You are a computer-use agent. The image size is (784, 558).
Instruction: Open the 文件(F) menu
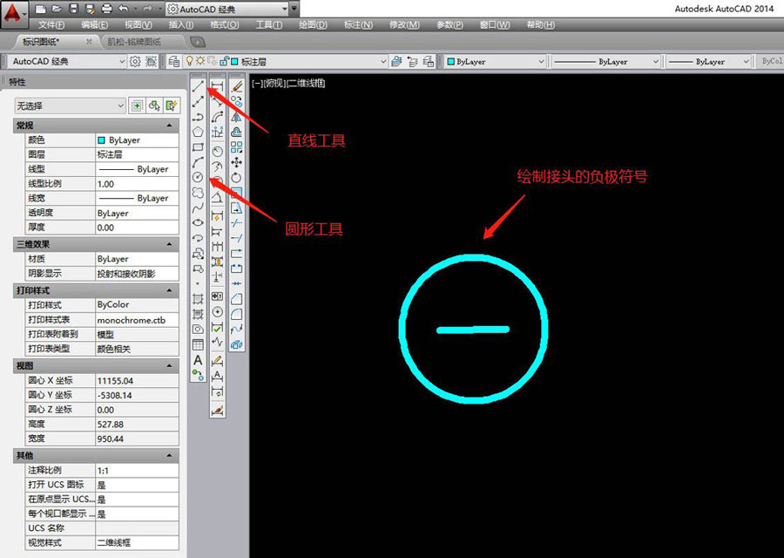point(51,24)
